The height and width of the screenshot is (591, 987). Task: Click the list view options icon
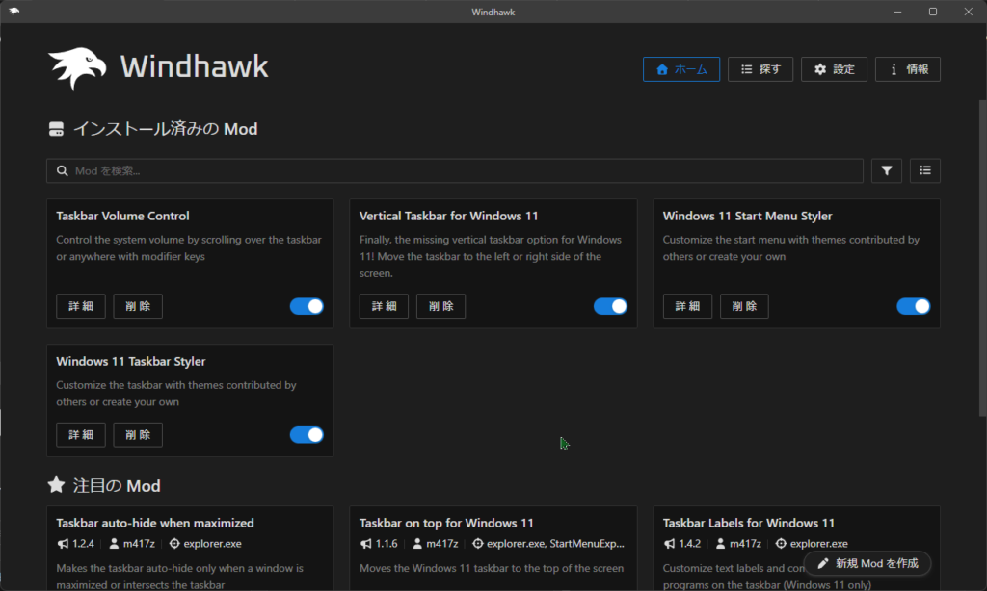tap(924, 170)
